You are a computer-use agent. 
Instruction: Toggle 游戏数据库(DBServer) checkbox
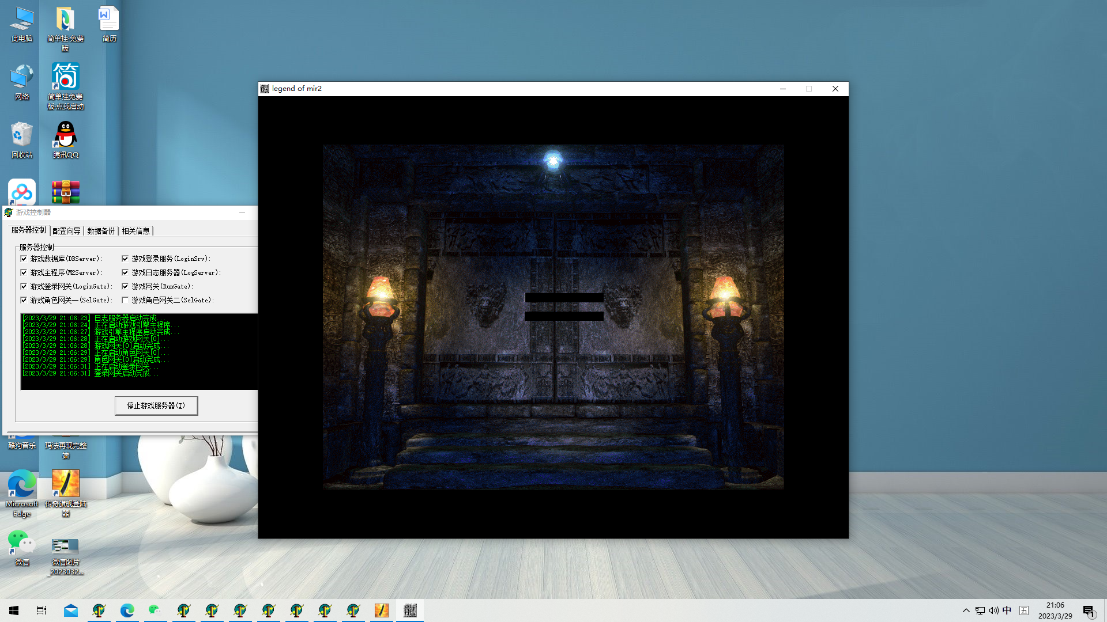point(24,259)
